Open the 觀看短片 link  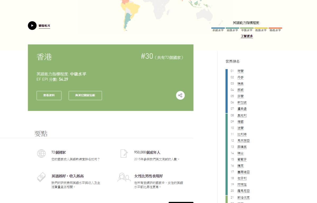[x=44, y=26]
